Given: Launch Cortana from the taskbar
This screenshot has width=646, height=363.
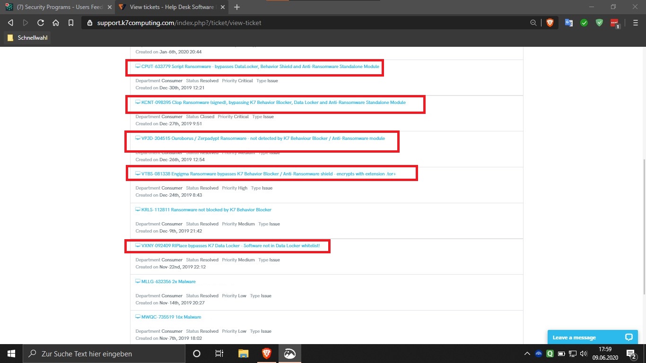Looking at the screenshot, I should pos(197,354).
